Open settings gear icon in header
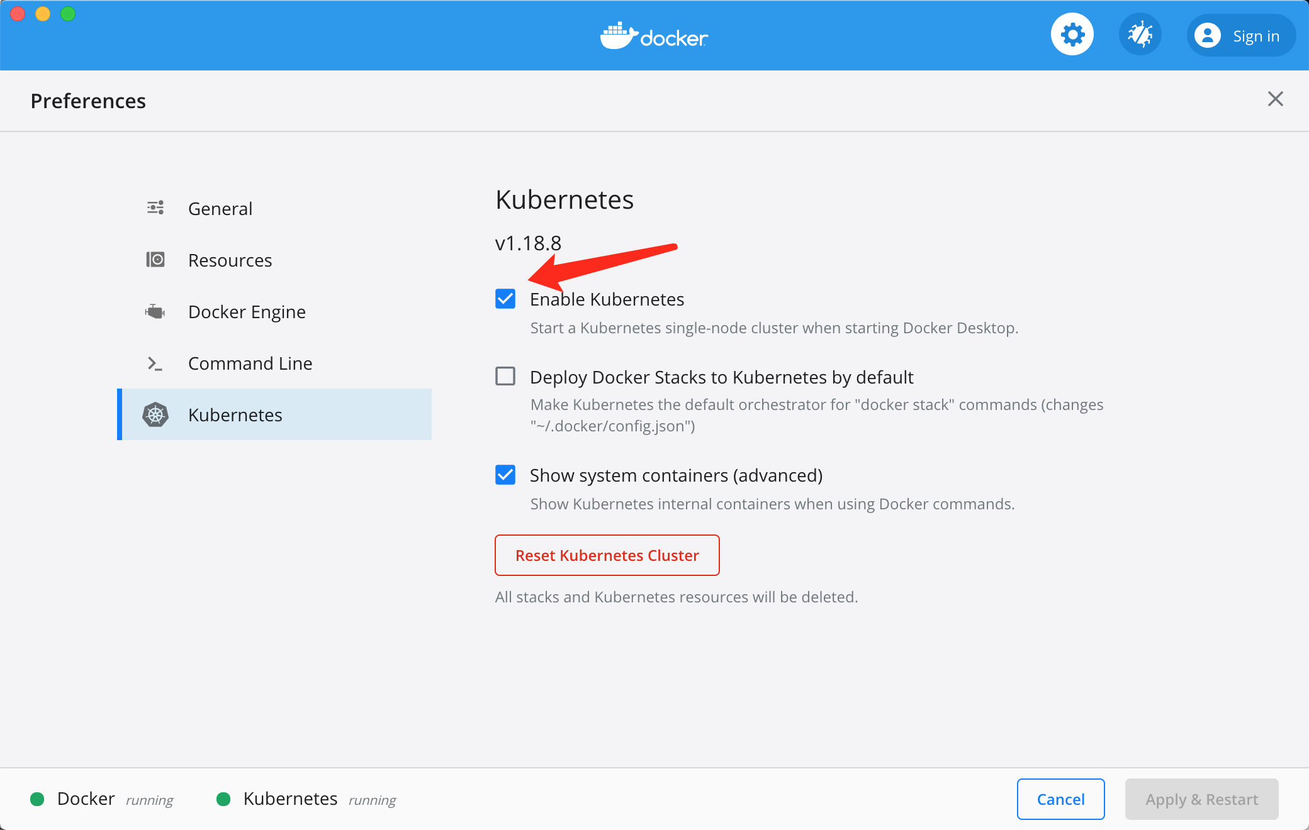The height and width of the screenshot is (830, 1309). [x=1072, y=35]
